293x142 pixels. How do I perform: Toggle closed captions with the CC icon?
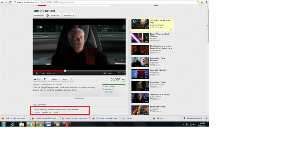pyautogui.click(x=105, y=73)
